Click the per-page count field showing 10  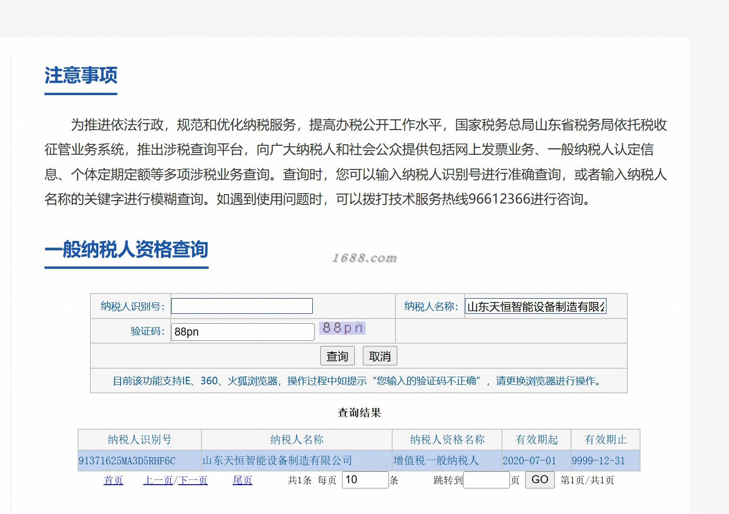365,480
